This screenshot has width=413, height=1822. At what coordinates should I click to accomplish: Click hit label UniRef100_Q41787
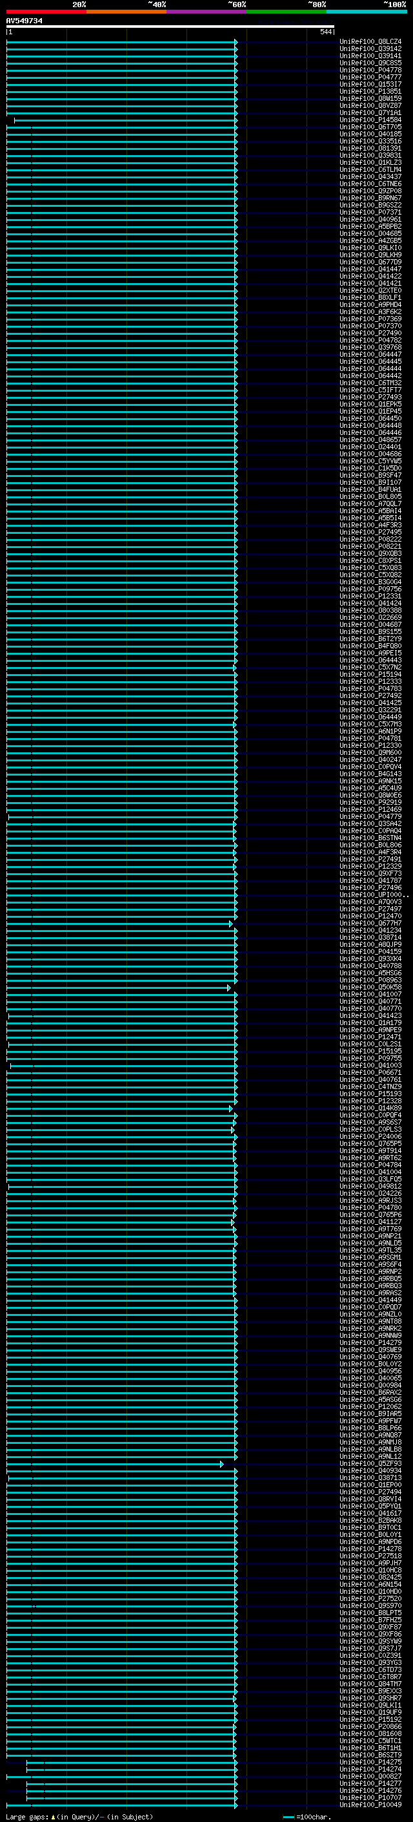(x=370, y=880)
